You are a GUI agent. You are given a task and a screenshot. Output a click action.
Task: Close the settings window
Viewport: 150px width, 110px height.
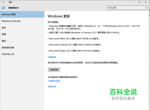146,2
